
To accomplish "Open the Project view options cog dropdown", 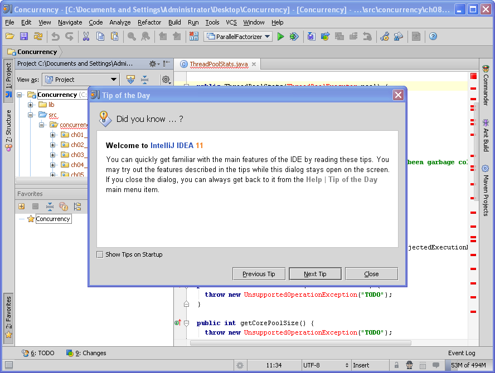I will 166,80.
